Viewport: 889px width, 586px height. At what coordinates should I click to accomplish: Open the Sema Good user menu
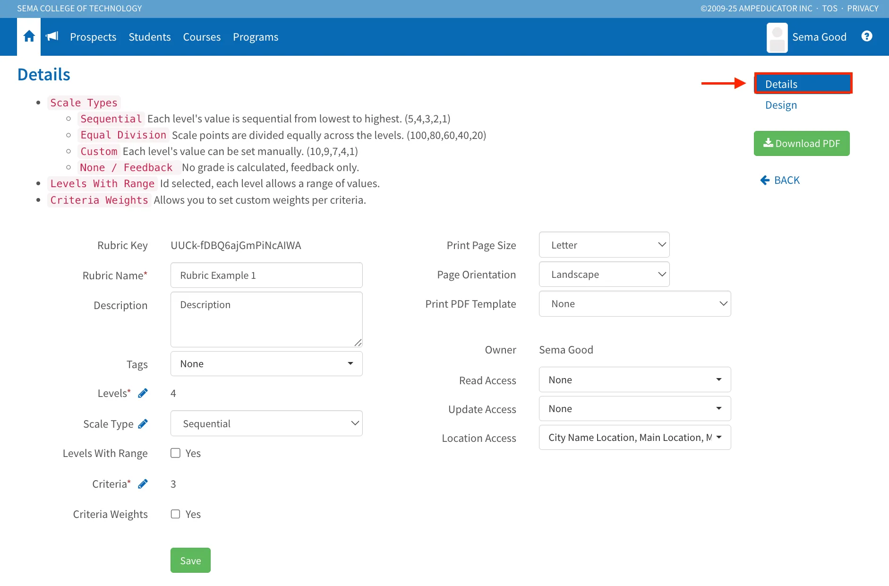[x=819, y=37]
